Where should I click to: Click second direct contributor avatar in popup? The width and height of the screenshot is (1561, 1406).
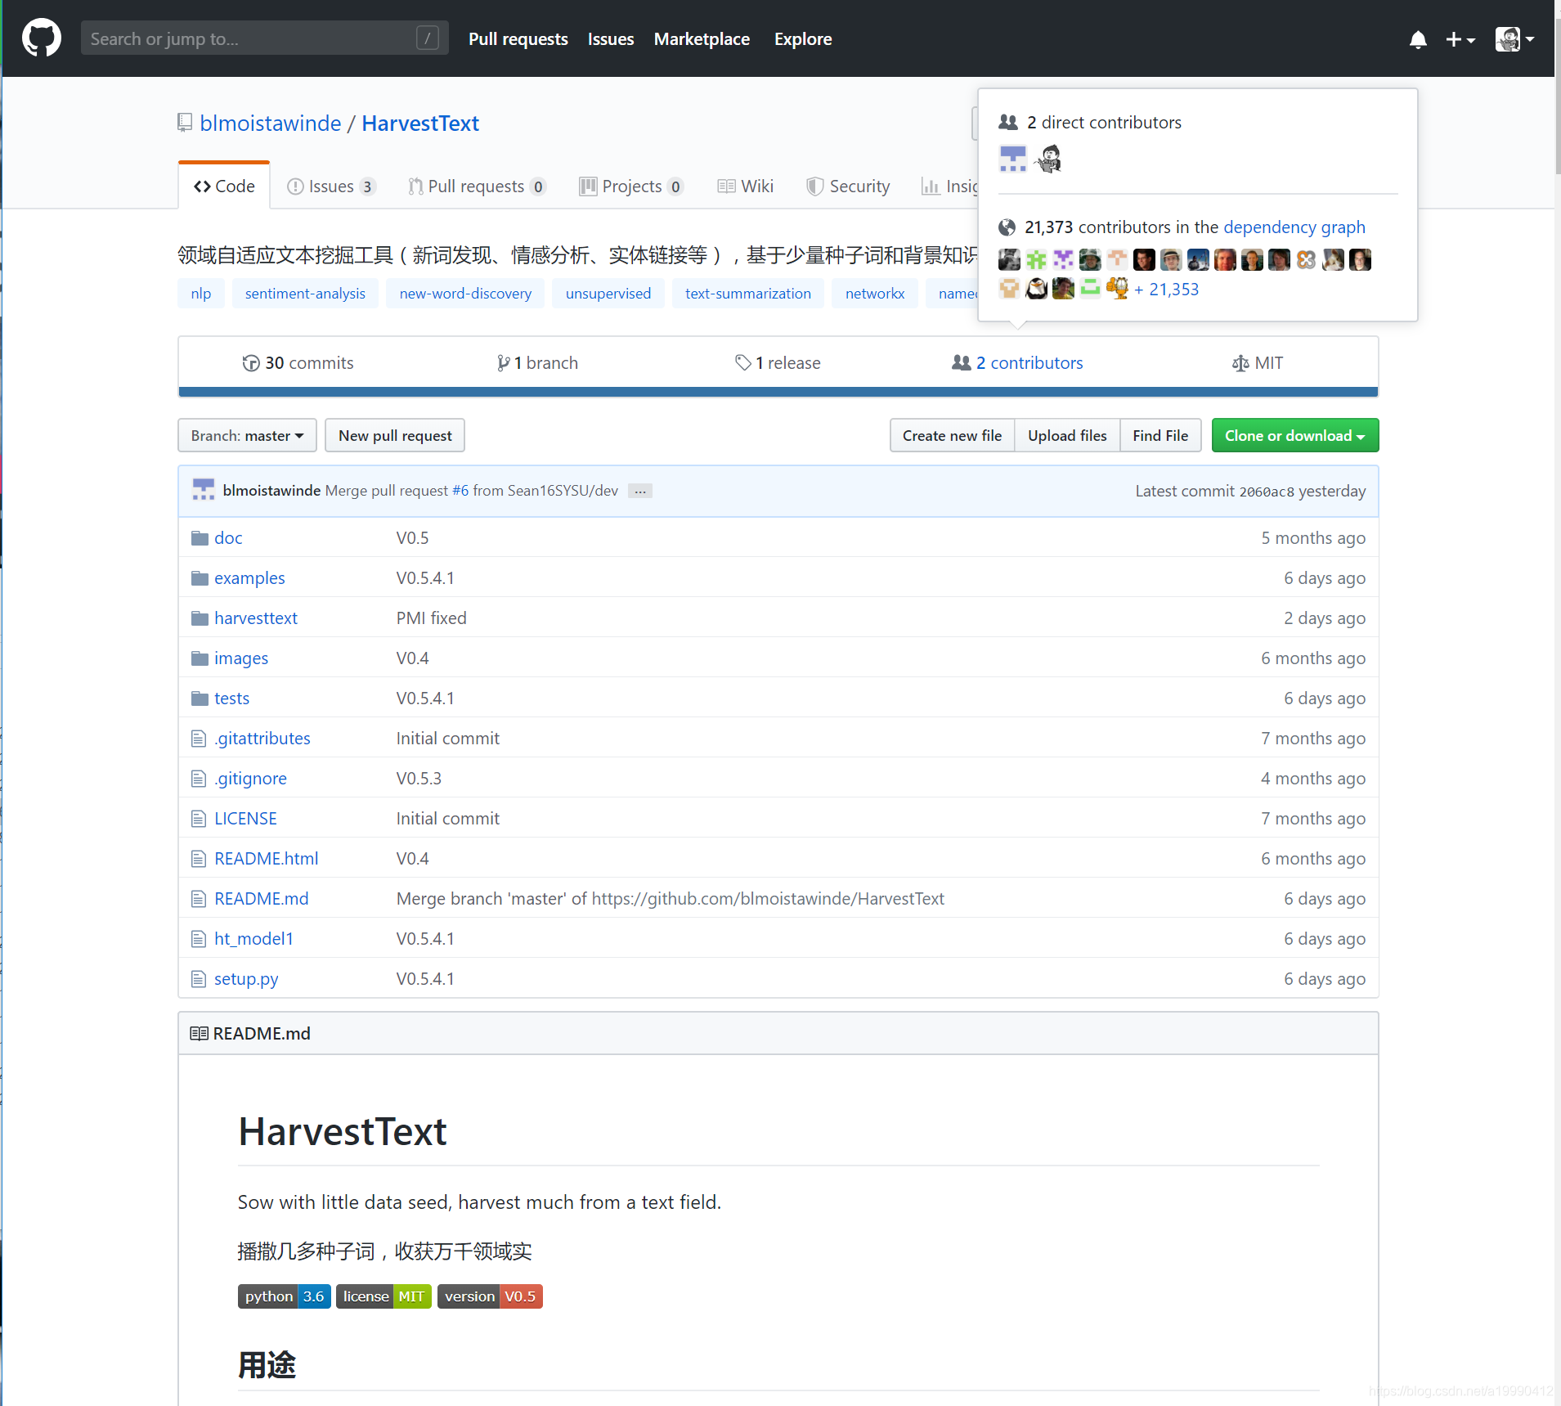[x=1048, y=159]
